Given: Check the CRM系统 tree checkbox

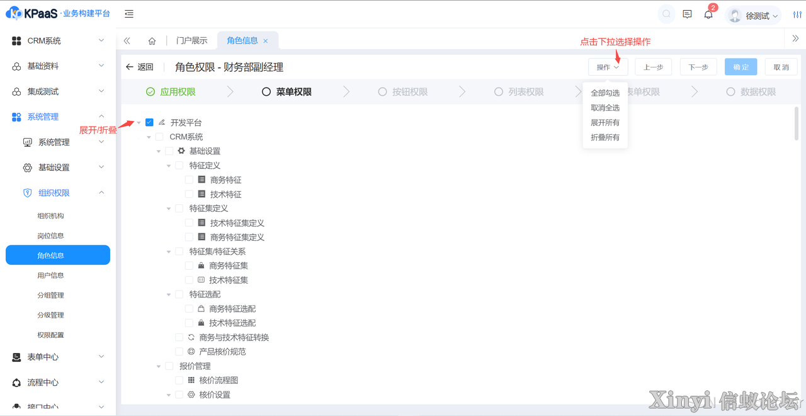Looking at the screenshot, I should tap(159, 137).
